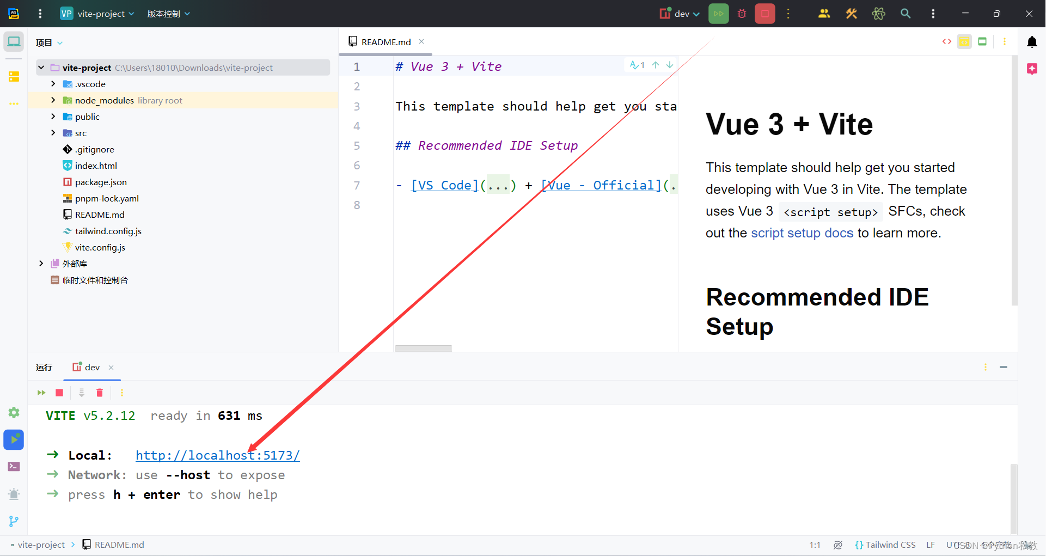Collapse the vite-project root folder
Image resolution: width=1046 pixels, height=556 pixels.
(41, 68)
